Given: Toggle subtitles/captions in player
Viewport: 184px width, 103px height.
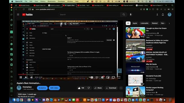Looking at the screenshot, I should 97,77.
